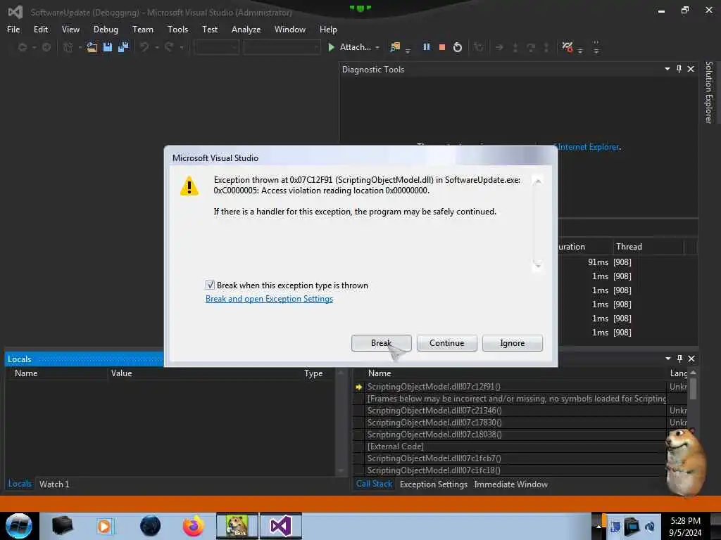
Task: Click the Show Next Statement icon
Action: click(499, 47)
